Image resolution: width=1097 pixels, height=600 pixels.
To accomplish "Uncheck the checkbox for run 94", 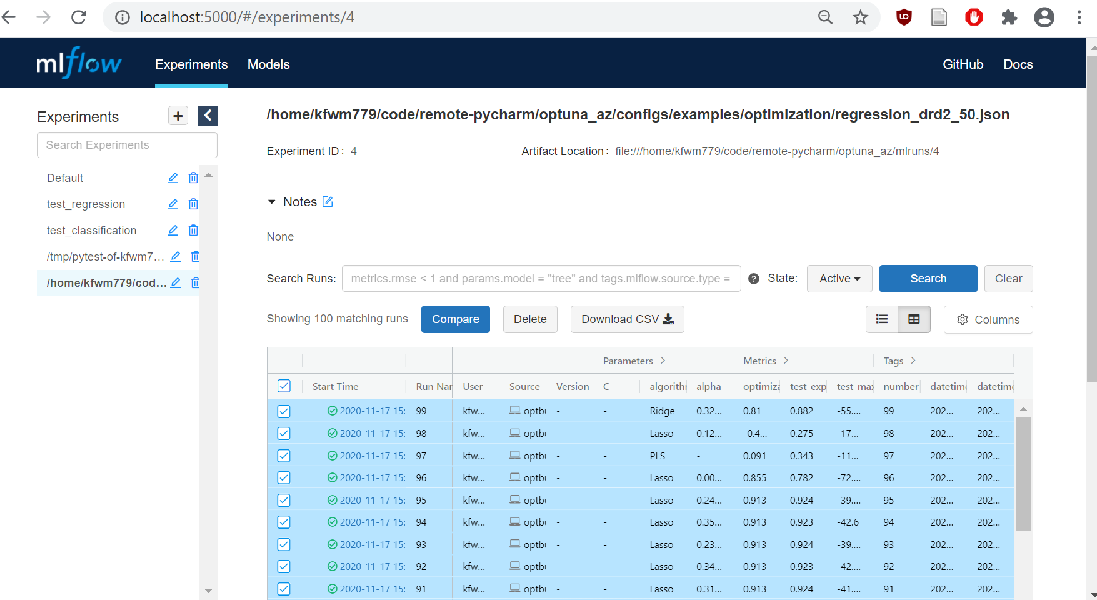I will 284,522.
